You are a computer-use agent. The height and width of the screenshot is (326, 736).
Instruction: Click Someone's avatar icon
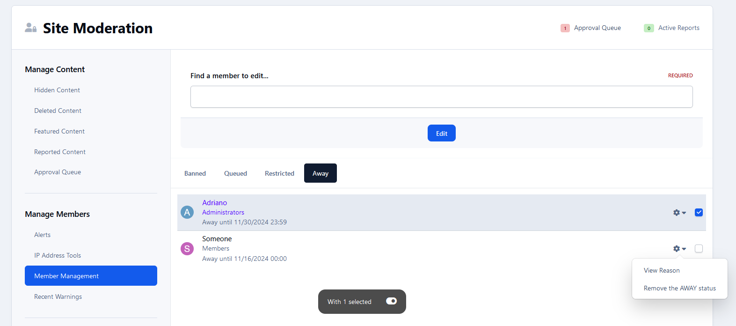[187, 249]
